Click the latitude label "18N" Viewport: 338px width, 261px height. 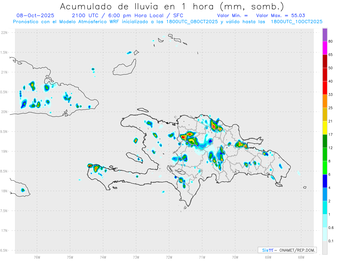[x=4, y=191]
